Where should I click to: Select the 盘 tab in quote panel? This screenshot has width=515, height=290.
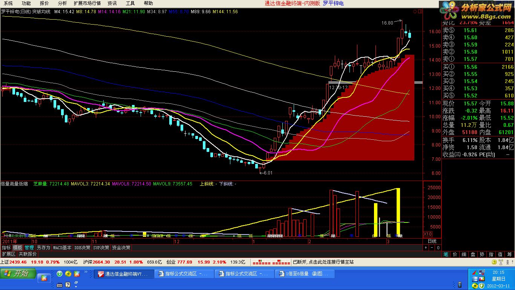[x=473, y=255]
